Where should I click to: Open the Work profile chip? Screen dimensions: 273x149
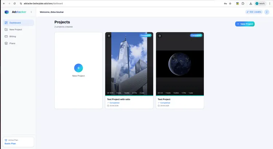pos(260,4)
